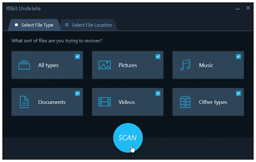
Task: Start the scan with SCAN button
Action: (128, 138)
